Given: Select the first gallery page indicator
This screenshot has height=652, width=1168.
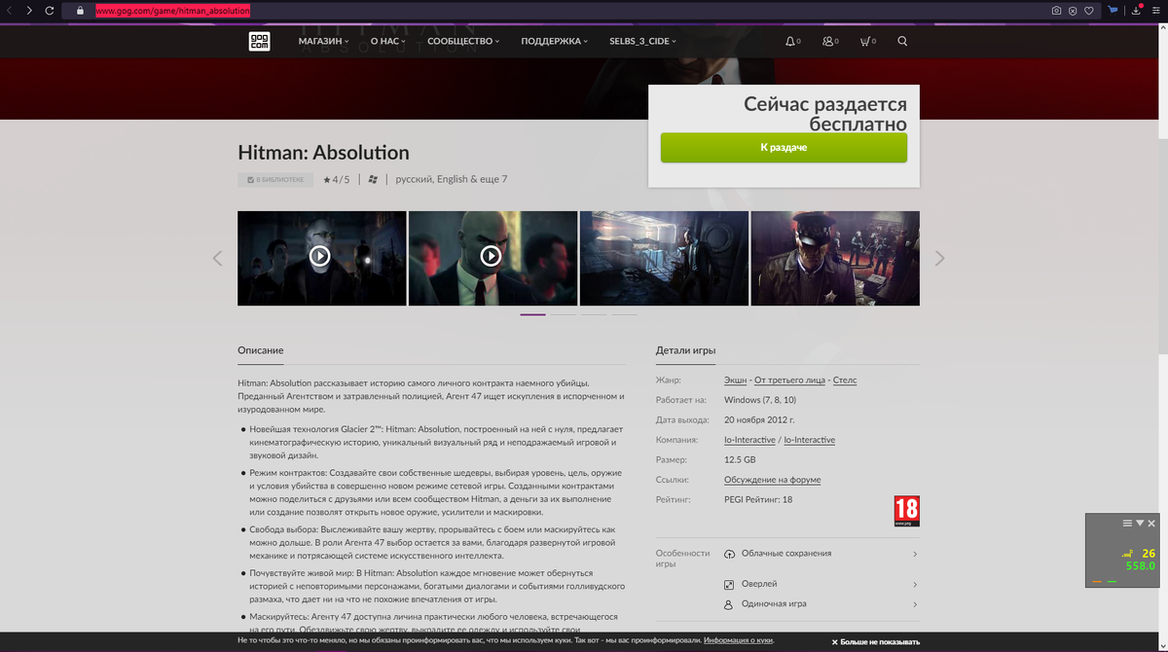Looking at the screenshot, I should pyautogui.click(x=532, y=314).
